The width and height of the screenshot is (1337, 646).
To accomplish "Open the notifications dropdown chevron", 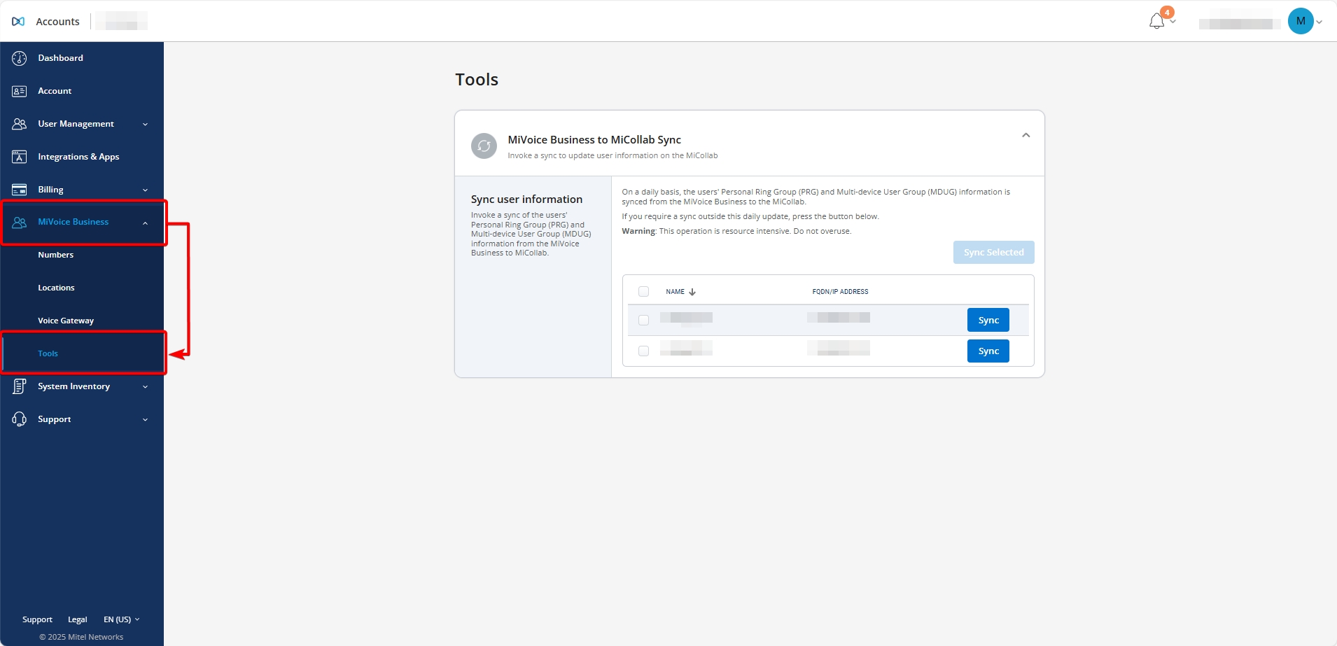I will [x=1173, y=22].
